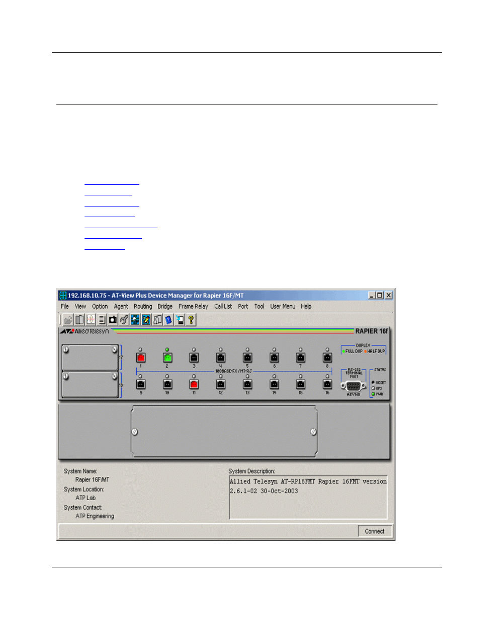The width and height of the screenshot is (480, 622).
Task: Open the Frame Relay menu
Action: (x=193, y=306)
